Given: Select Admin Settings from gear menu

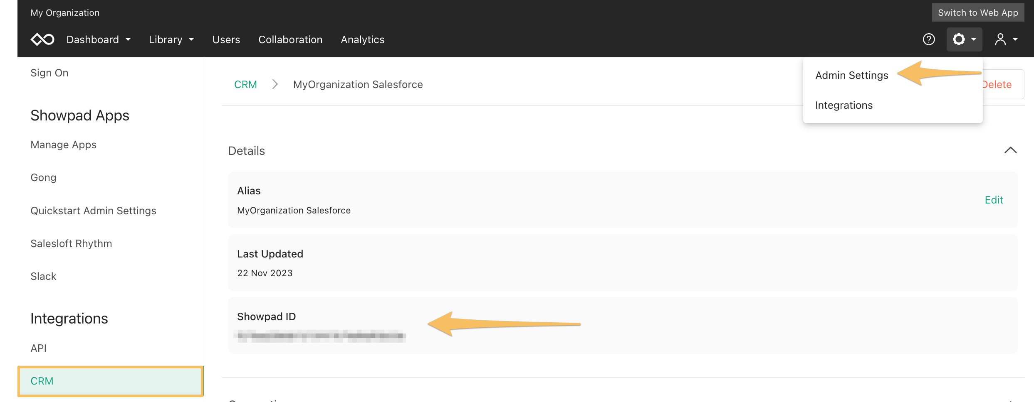Looking at the screenshot, I should click(851, 75).
